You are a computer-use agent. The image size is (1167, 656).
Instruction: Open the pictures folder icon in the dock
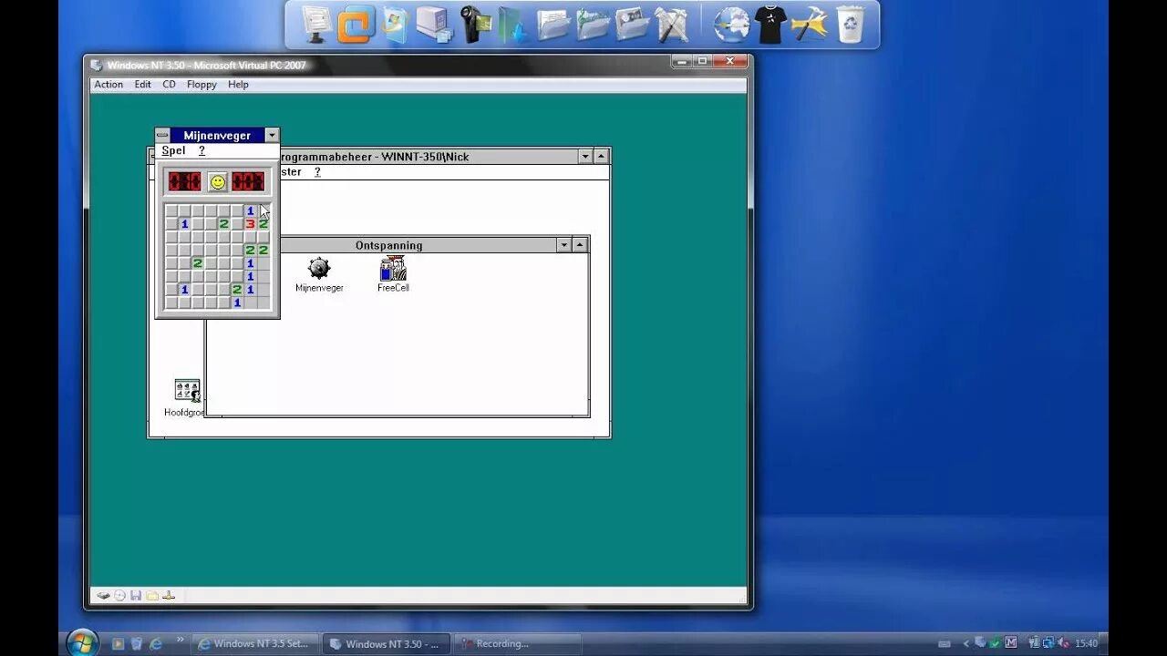point(632,25)
